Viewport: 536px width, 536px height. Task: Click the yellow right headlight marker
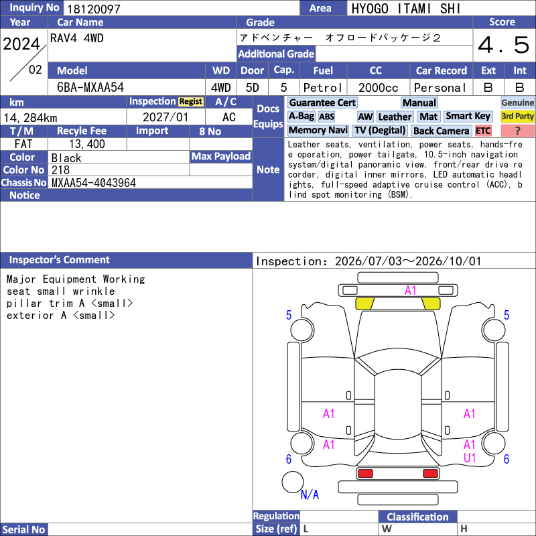click(431, 304)
